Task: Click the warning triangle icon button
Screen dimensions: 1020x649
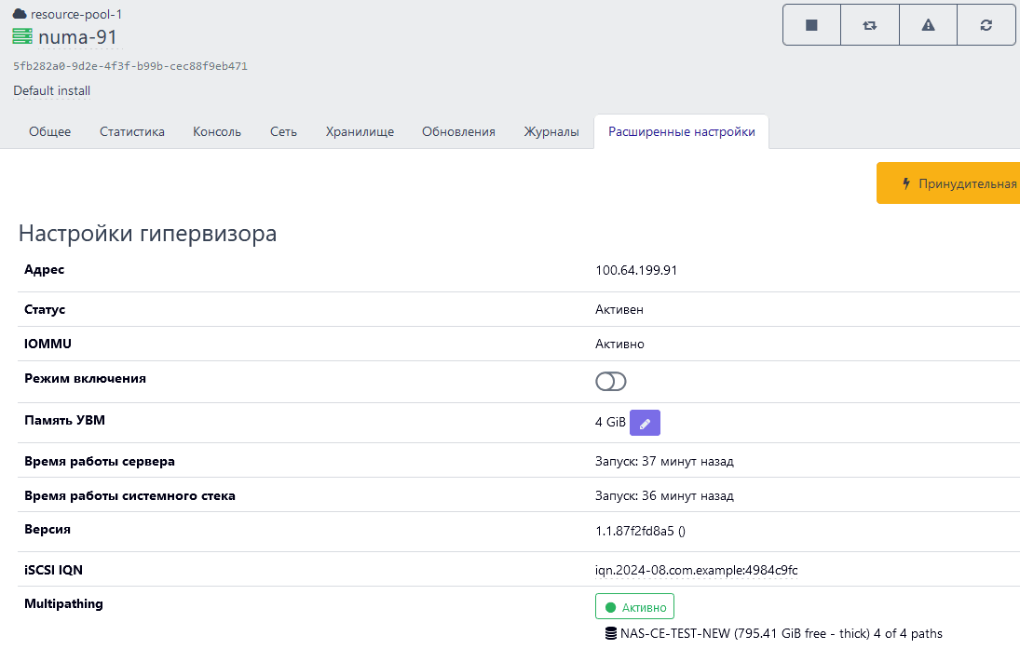Action: [x=928, y=25]
